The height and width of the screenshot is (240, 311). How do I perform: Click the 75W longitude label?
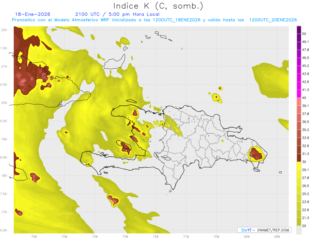[x=65, y=237]
